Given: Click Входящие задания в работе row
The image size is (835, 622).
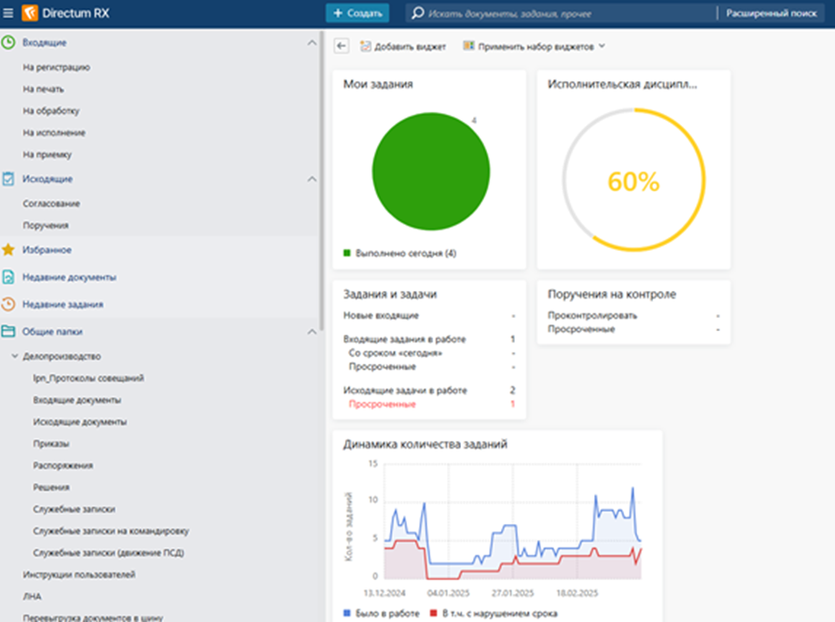Looking at the screenshot, I should (x=429, y=339).
